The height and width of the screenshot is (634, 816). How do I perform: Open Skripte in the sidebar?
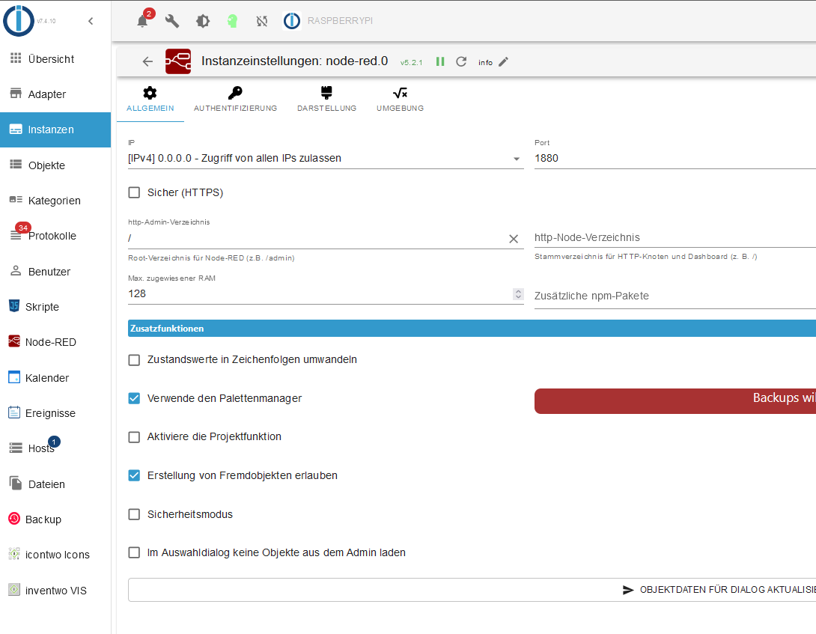[x=55, y=307]
